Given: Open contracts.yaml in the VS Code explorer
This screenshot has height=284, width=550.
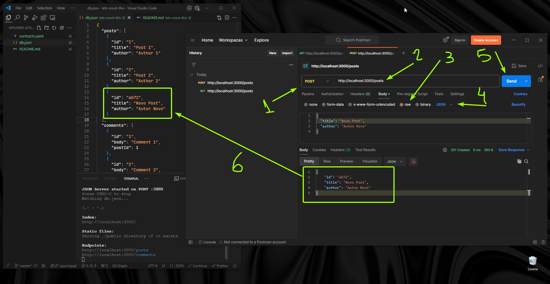Looking at the screenshot, I should pos(31,36).
